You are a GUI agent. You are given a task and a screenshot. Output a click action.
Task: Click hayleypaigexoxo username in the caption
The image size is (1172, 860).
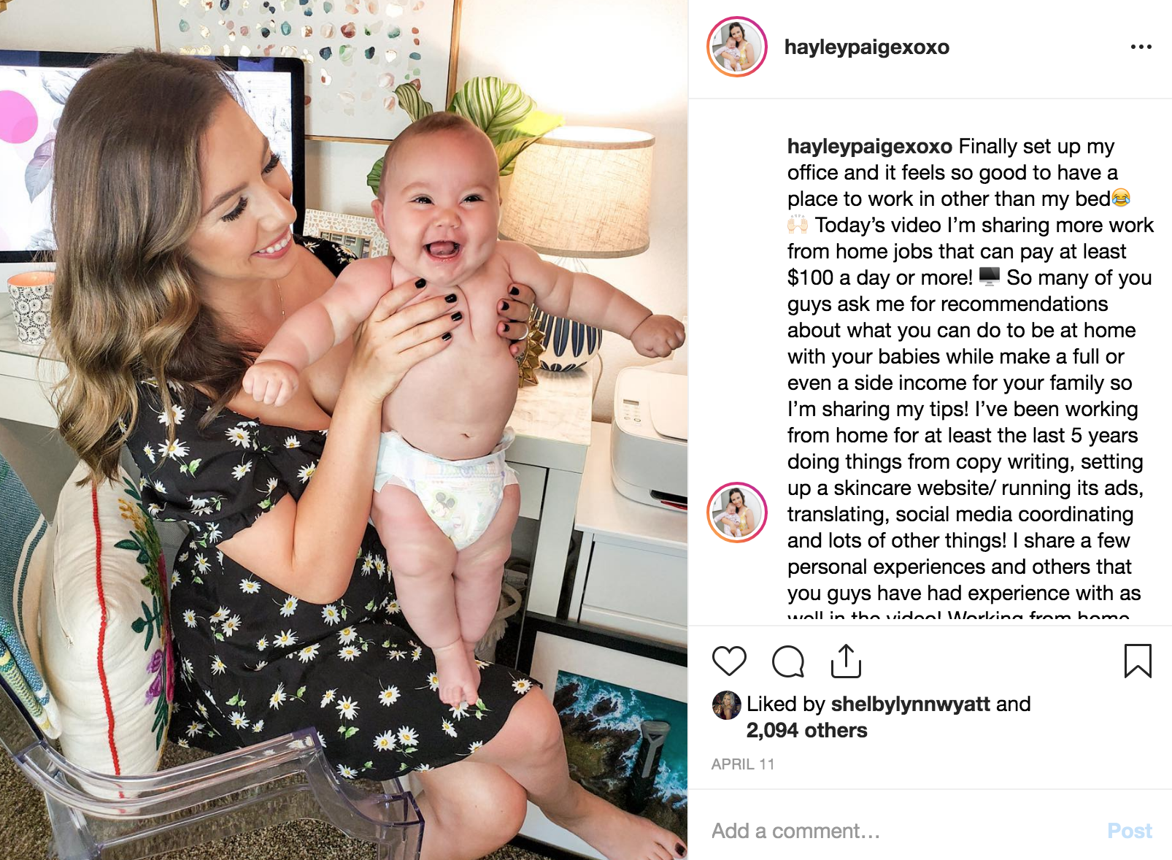point(869,147)
